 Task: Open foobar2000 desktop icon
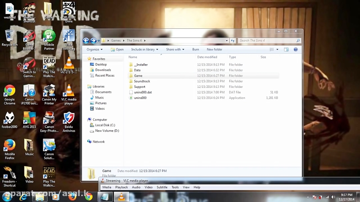point(10,120)
